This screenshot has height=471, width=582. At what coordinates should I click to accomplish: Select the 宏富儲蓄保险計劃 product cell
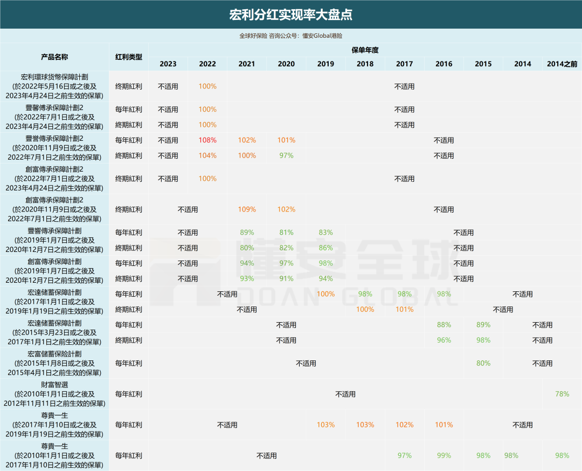[54, 363]
